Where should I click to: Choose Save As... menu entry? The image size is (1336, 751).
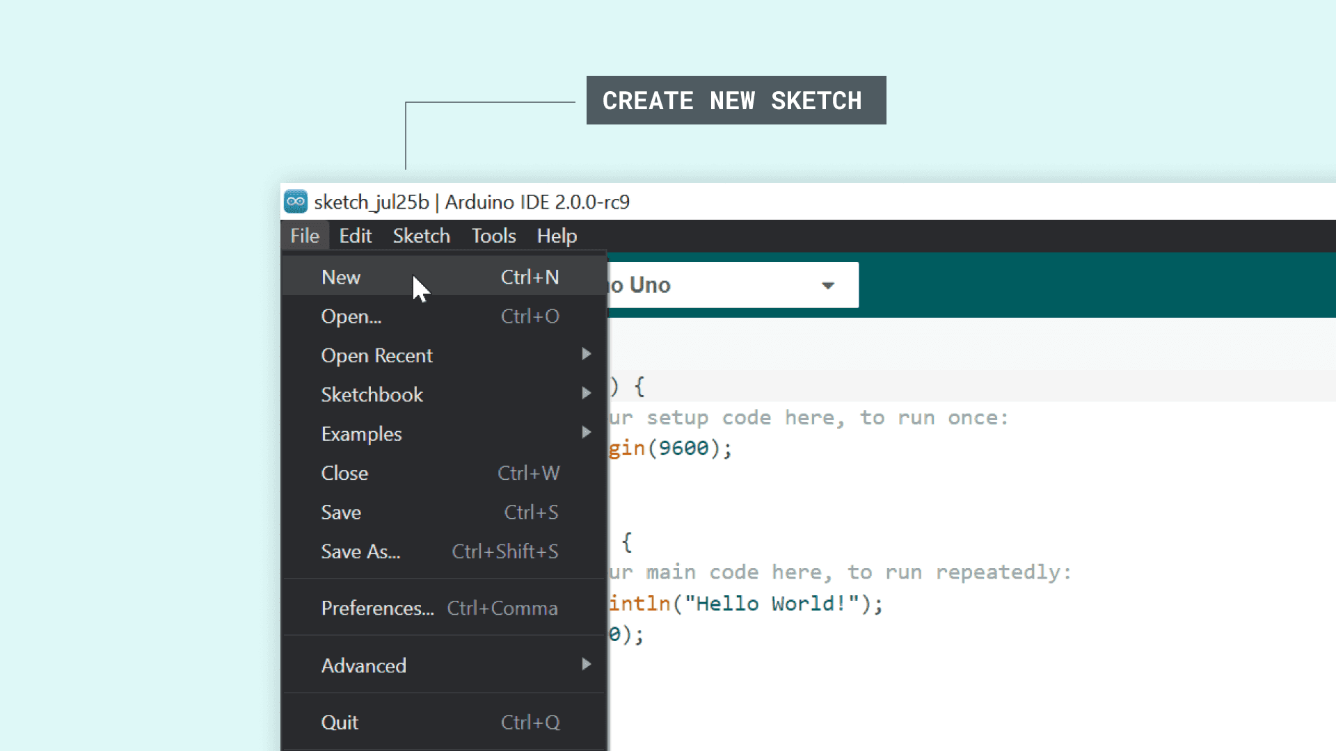pos(360,551)
